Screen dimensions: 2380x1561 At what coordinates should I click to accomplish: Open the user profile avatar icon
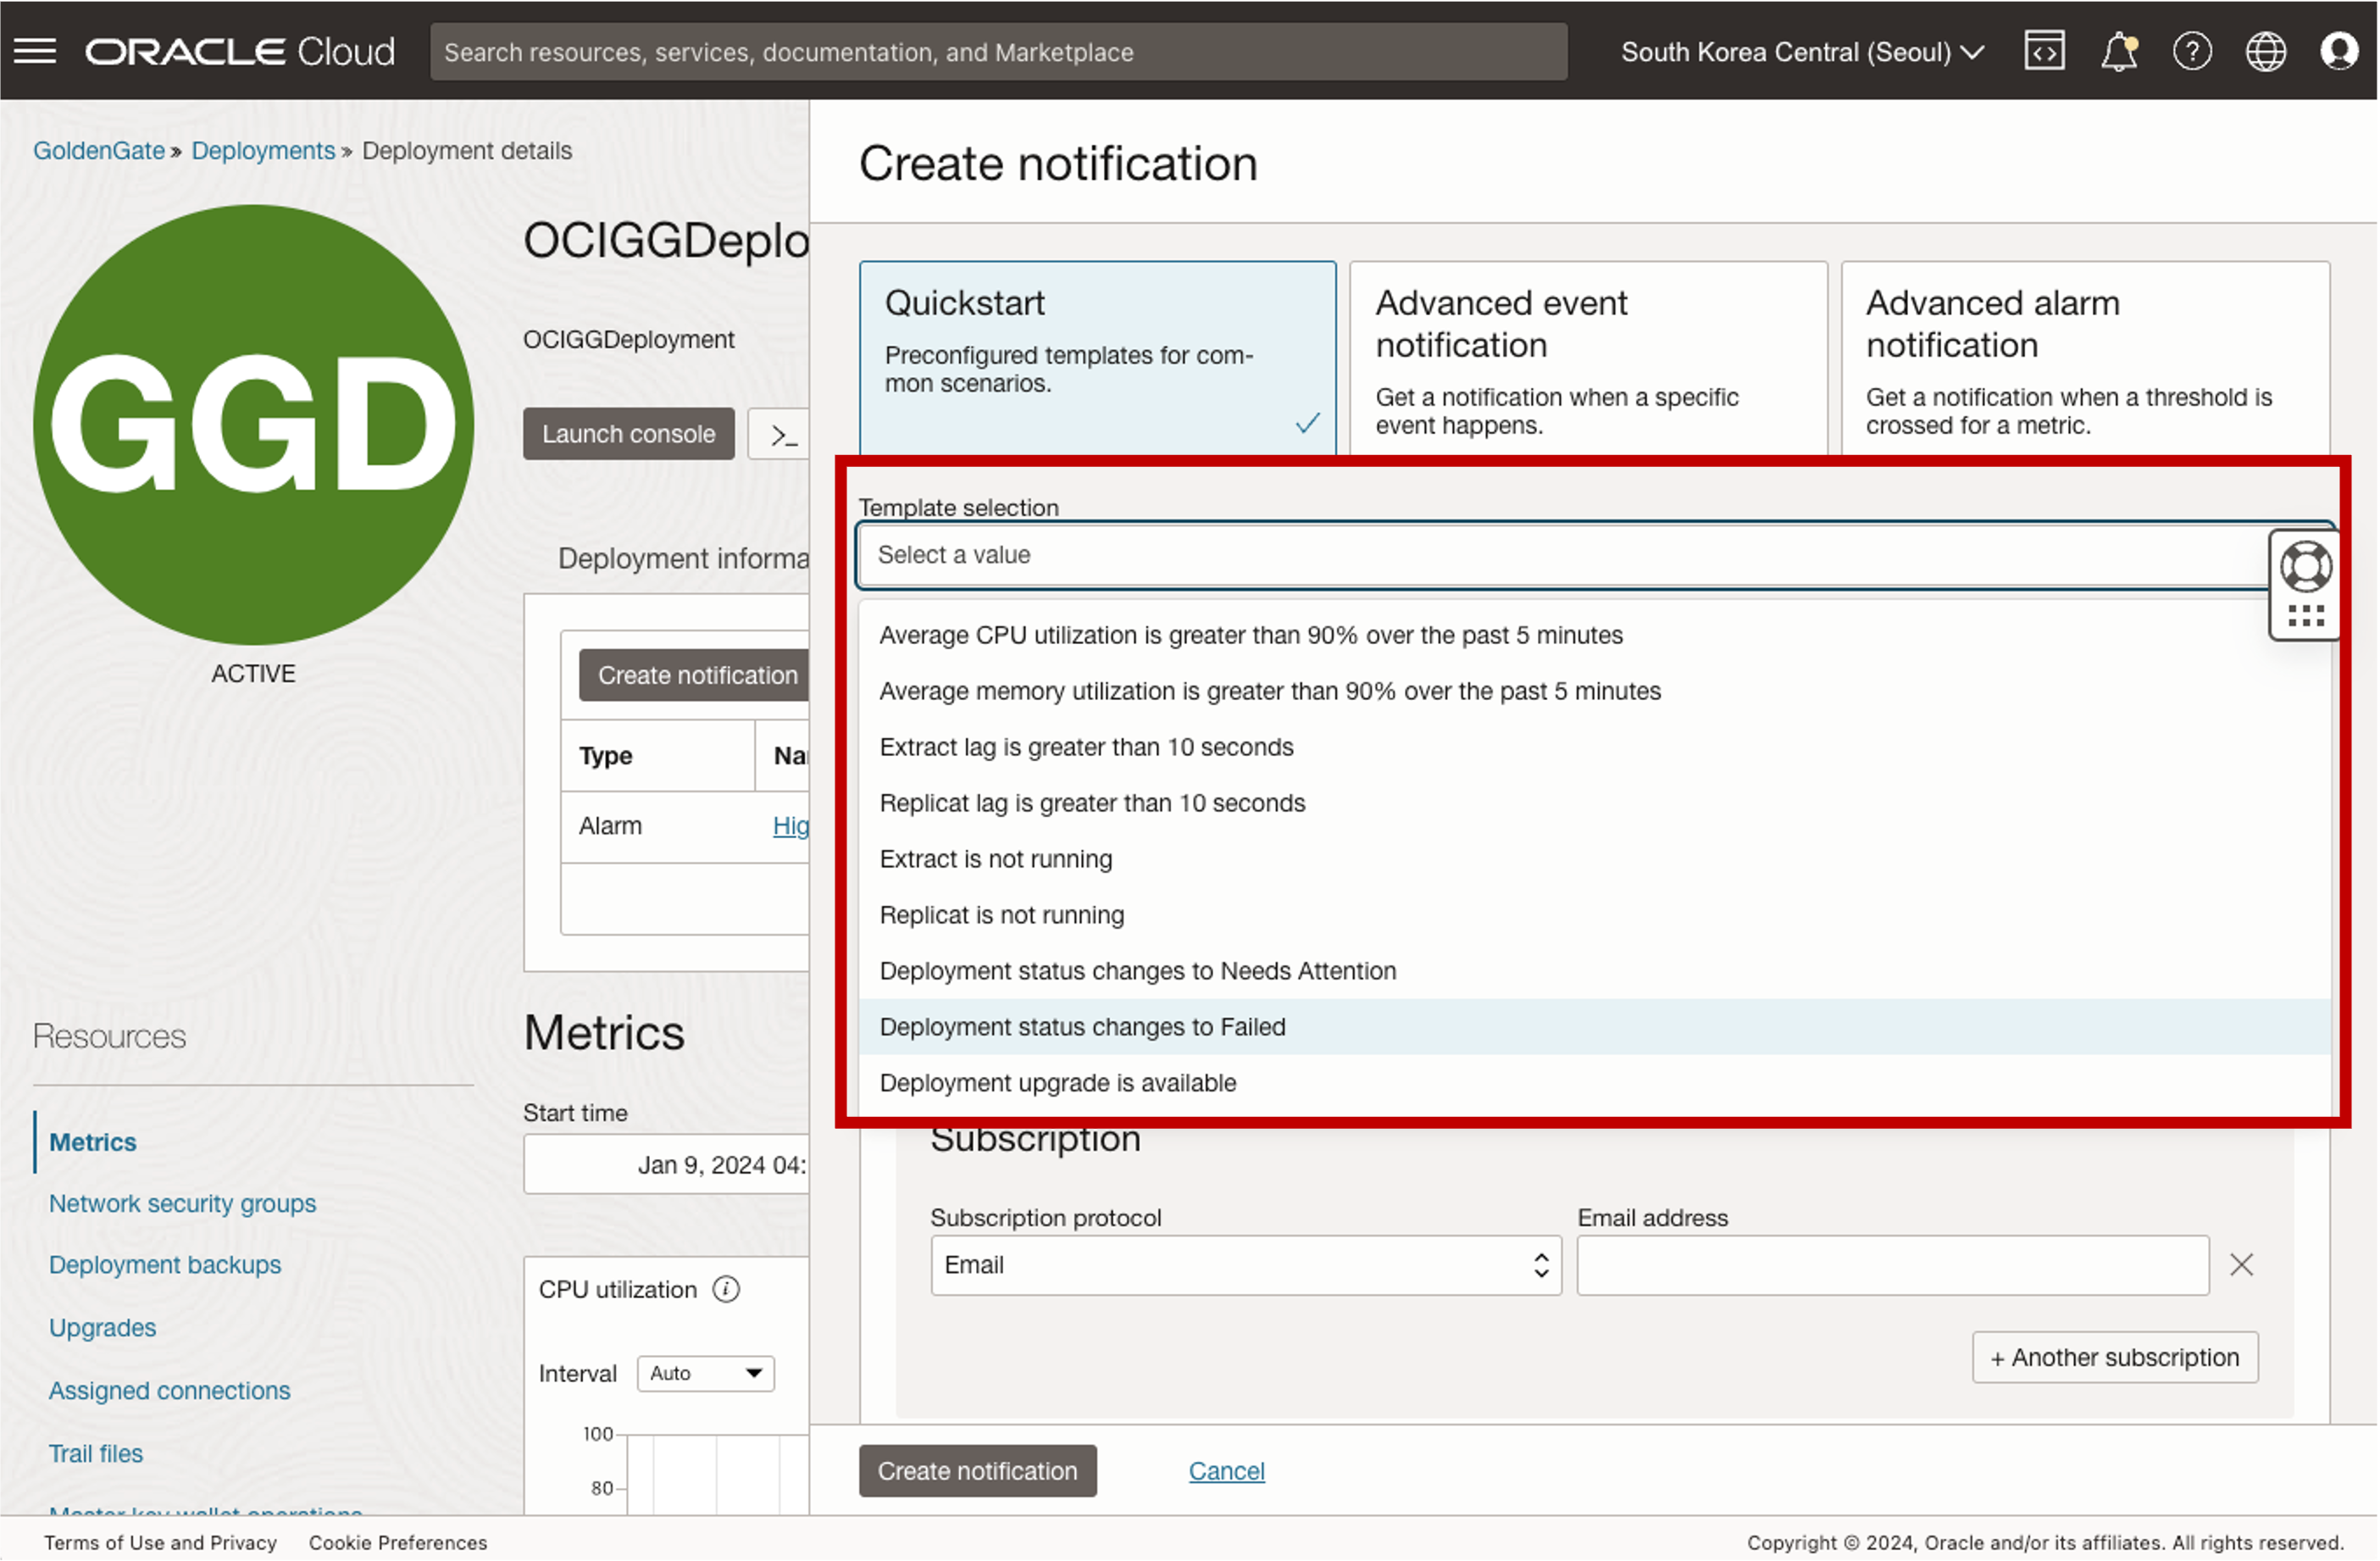point(2339,51)
